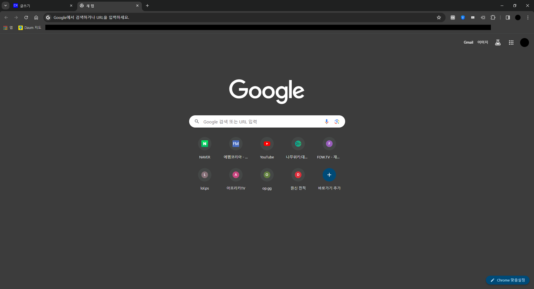534x289 pixels.
Task: Open the Extensions puzzle menu
Action: (493, 18)
